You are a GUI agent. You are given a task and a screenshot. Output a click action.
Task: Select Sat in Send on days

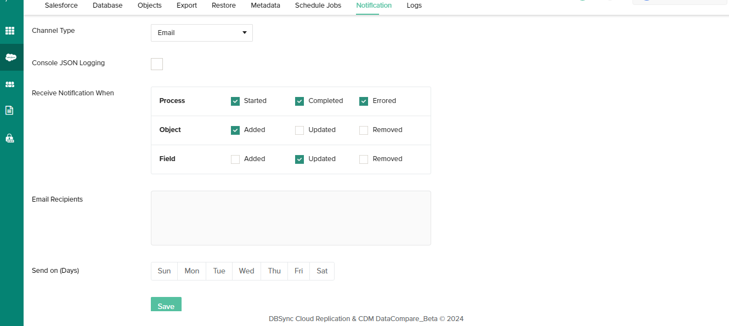click(322, 271)
